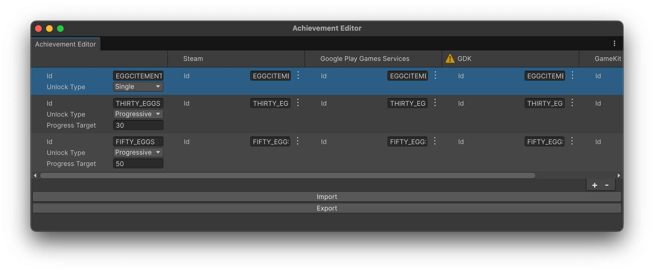Viewport: 654px width, 272px height.
Task: Click the GDK warning icon in column header
Action: pos(450,58)
